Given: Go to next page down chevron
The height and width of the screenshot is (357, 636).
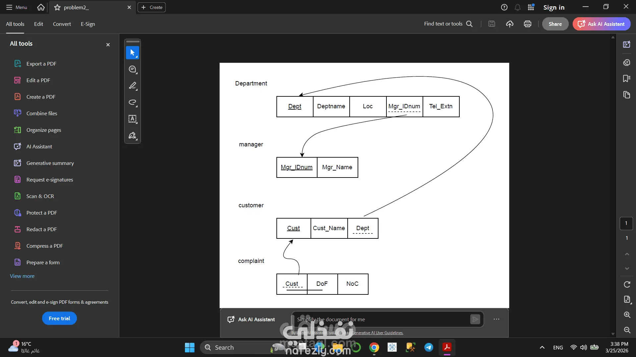Looking at the screenshot, I should (x=627, y=269).
